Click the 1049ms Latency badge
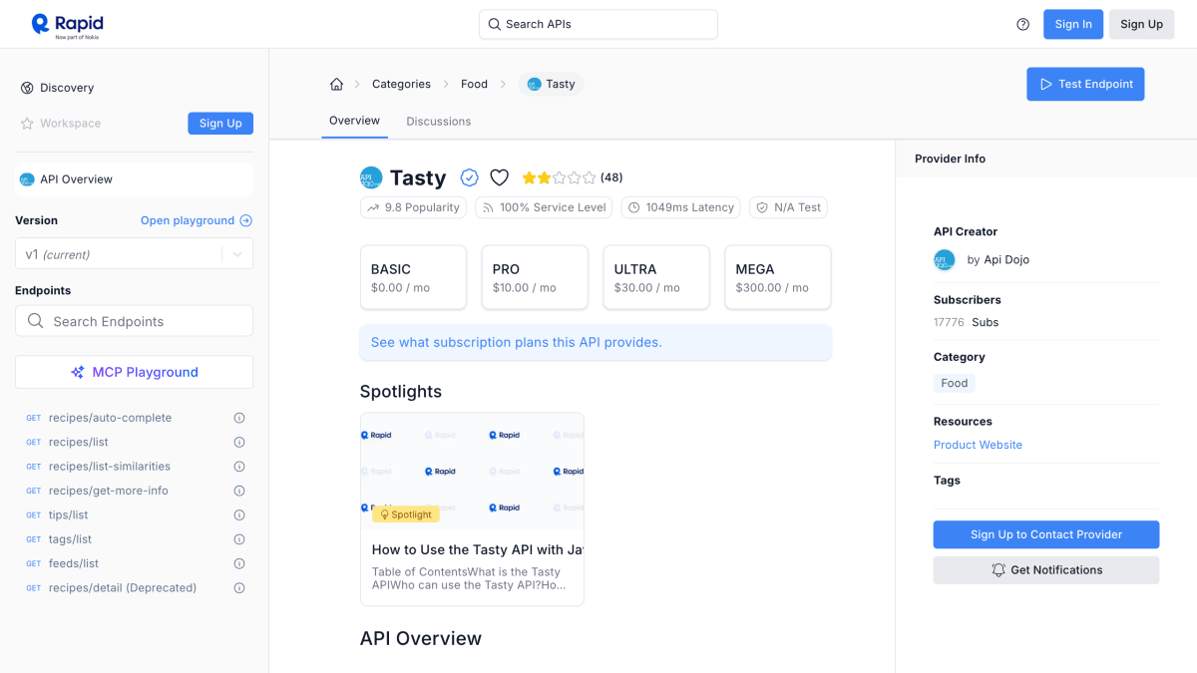Screen dimensions: 1197x673 680,207
